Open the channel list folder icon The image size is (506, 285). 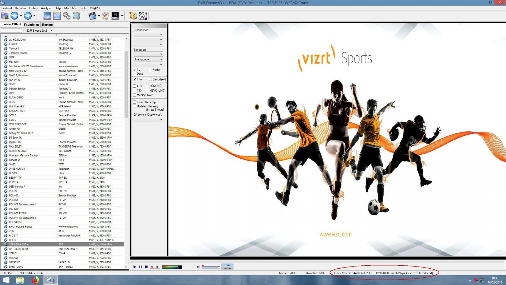tap(4, 16)
